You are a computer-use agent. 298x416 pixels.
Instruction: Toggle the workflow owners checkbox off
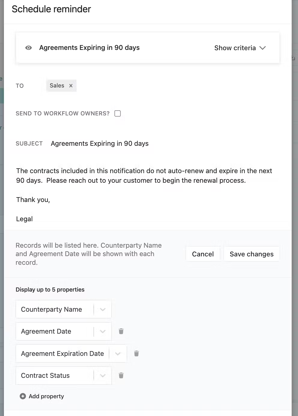pyautogui.click(x=117, y=113)
